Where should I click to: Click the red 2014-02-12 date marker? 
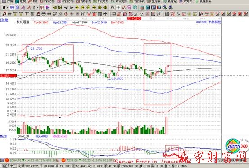134,19
